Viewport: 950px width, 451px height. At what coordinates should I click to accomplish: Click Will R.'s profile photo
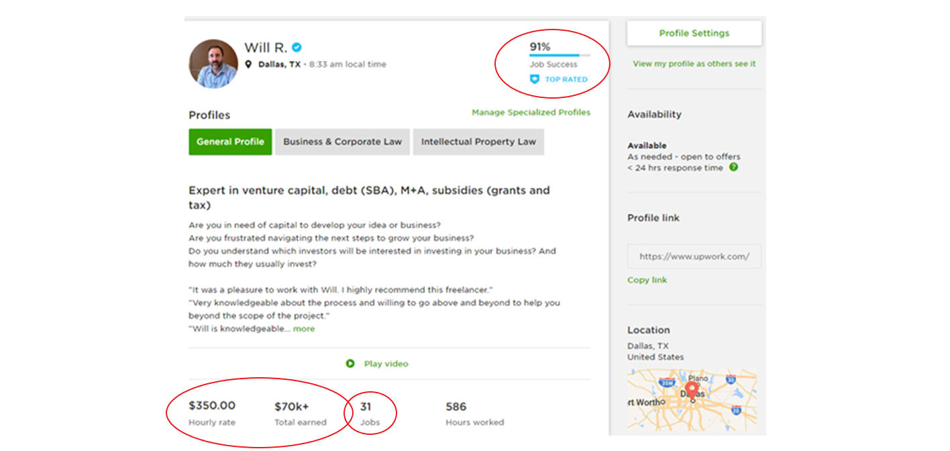pos(213,64)
